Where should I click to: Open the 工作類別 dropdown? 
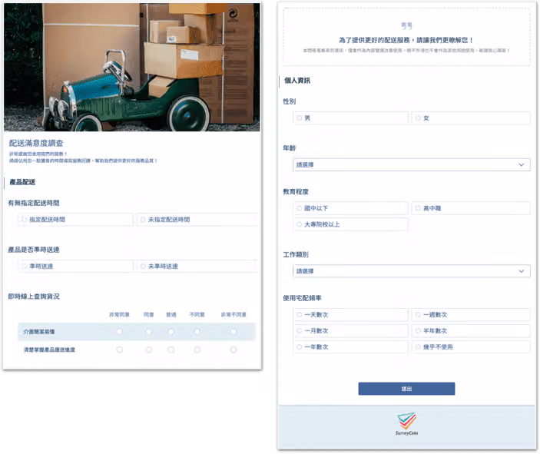click(412, 271)
